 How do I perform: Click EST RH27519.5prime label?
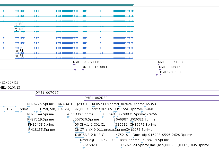tap(40, 120)
